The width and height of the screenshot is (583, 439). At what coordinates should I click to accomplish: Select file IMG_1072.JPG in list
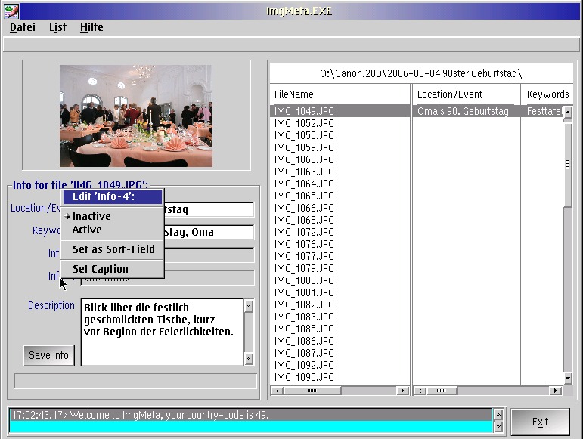coord(340,232)
